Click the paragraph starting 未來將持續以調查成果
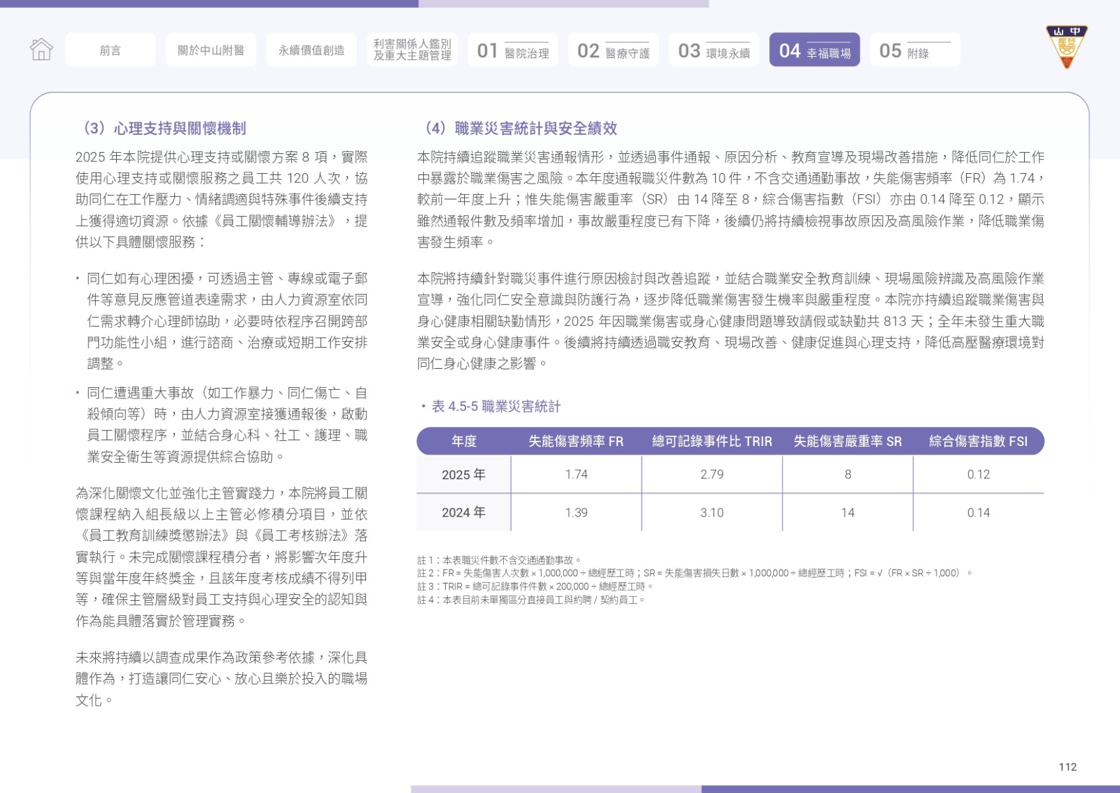 point(222,679)
